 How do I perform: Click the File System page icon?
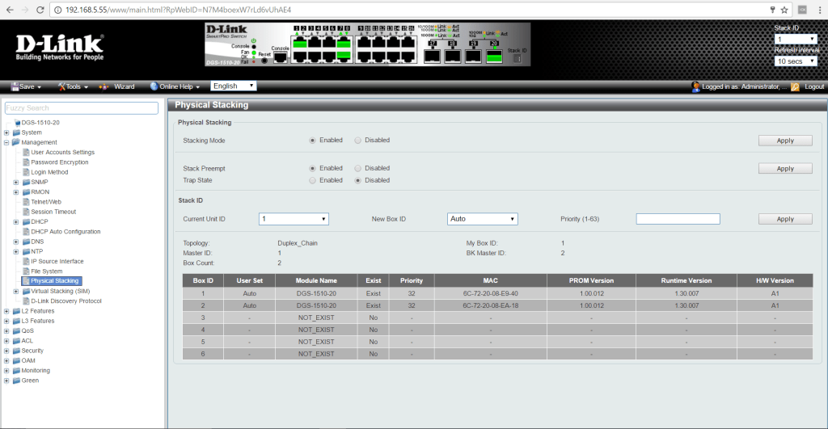click(x=26, y=271)
